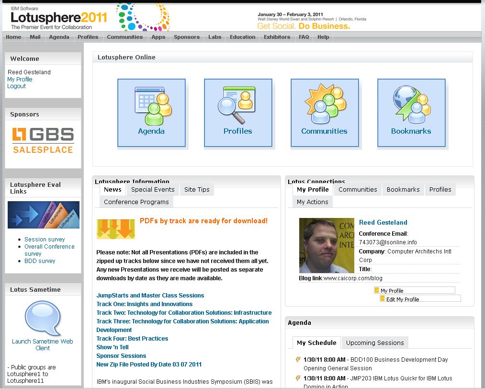
Task: Open the JMP203 IBM Lotus Quickr session
Action: coord(378,382)
